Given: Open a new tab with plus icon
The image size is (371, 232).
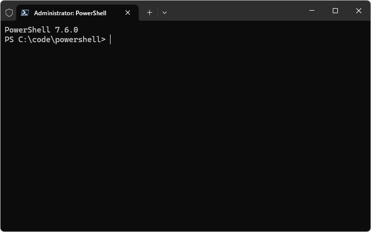Looking at the screenshot, I should point(149,13).
